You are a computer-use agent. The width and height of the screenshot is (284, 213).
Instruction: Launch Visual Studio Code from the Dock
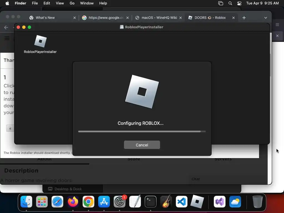pos(181,202)
